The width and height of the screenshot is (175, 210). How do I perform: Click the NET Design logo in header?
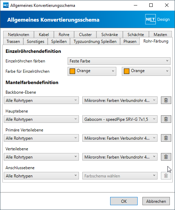[157, 19]
